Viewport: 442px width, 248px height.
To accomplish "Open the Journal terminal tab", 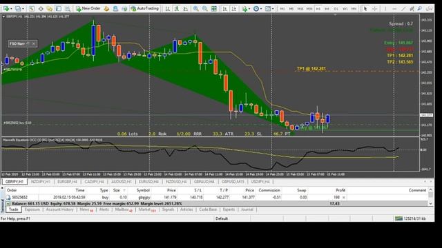I will coord(247,209).
